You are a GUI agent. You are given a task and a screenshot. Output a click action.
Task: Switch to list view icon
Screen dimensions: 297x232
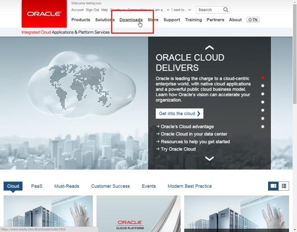(284, 186)
